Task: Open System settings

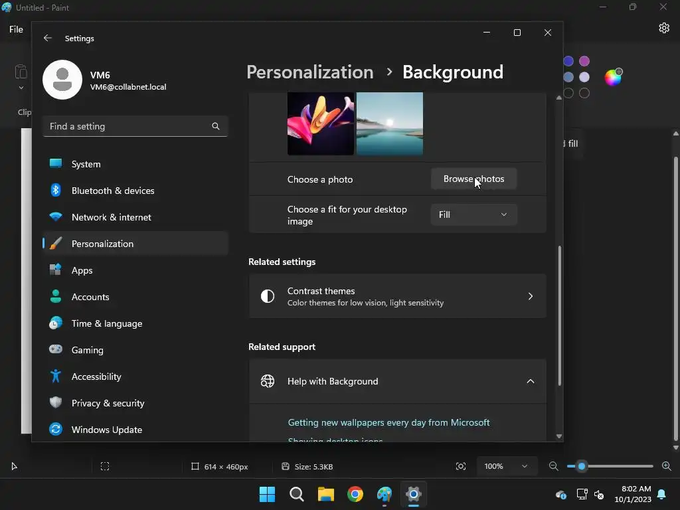Action: [x=135, y=164]
